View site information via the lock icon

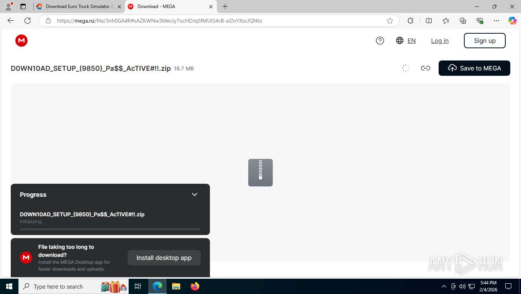pyautogui.click(x=48, y=21)
